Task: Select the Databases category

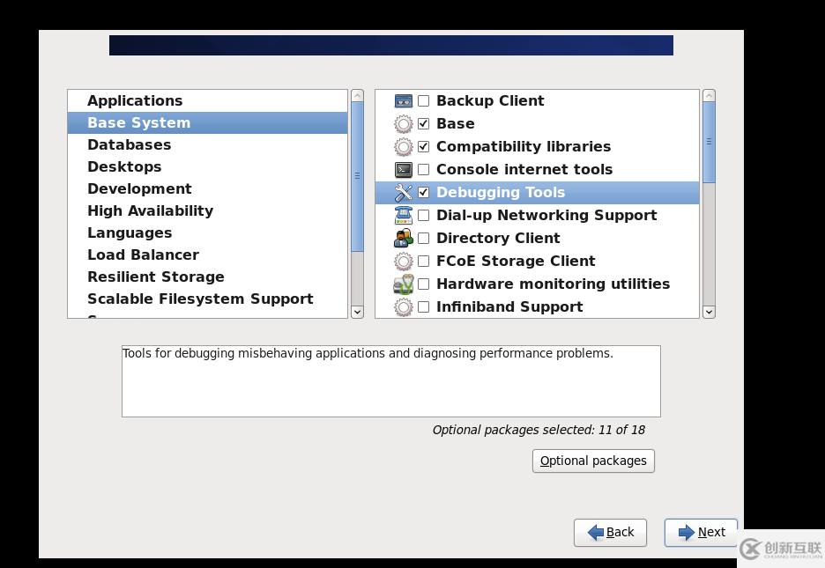Action: tap(208, 145)
